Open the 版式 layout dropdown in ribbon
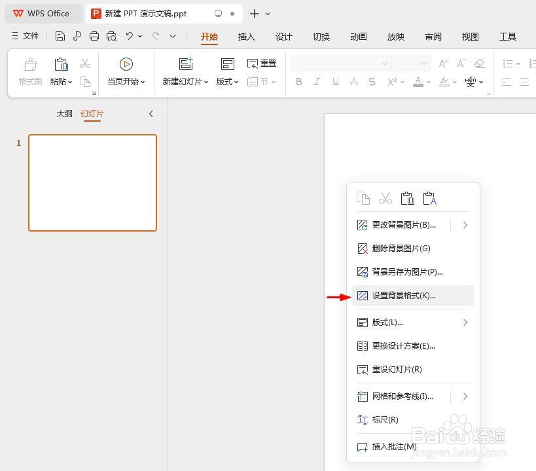536x471 pixels. coord(227,82)
